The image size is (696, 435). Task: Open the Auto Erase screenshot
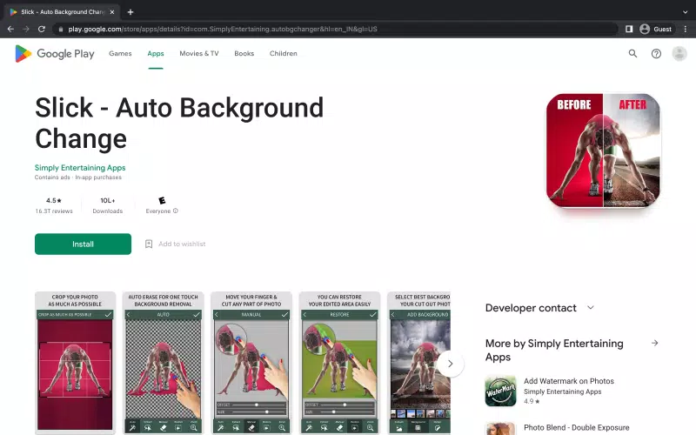pyautogui.click(x=164, y=363)
